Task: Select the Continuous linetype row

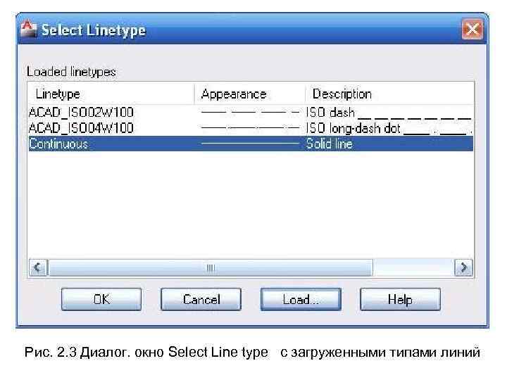Action: tap(251, 144)
